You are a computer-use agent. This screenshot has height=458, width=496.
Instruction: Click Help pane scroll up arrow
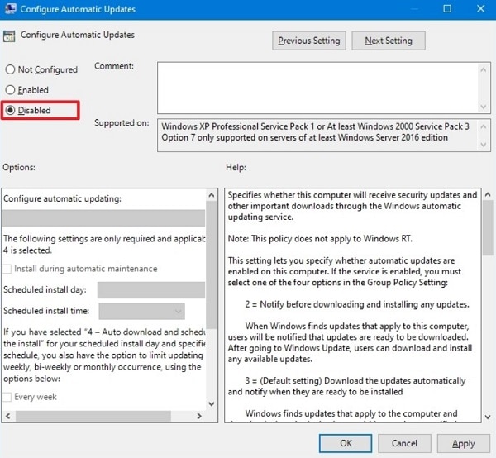pos(488,195)
